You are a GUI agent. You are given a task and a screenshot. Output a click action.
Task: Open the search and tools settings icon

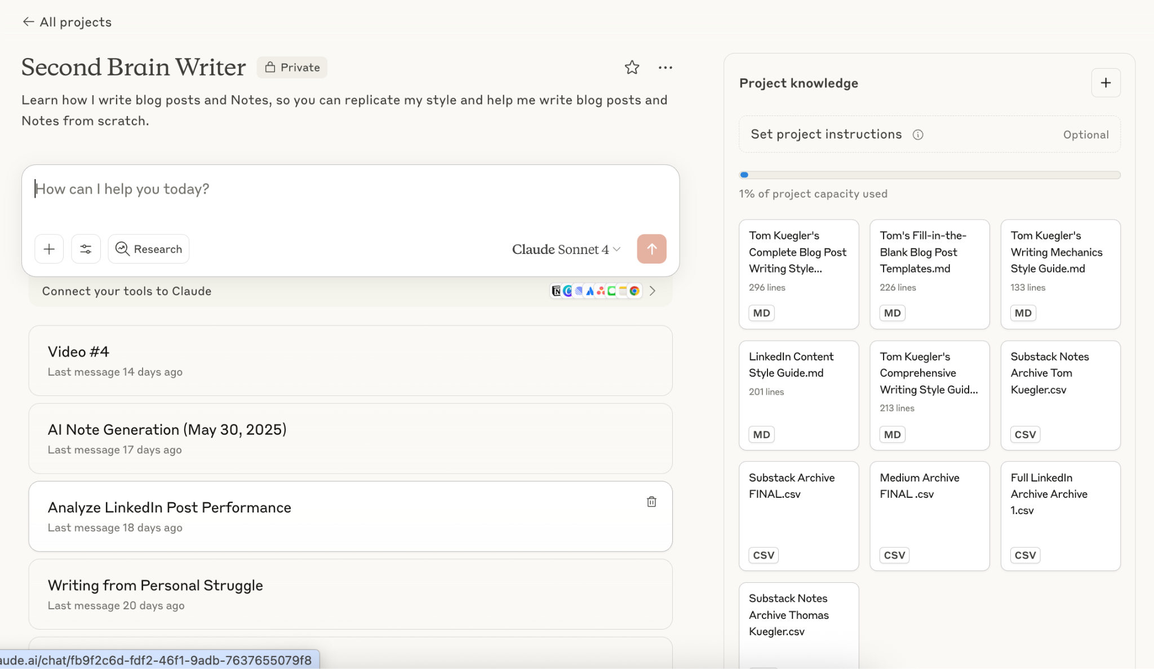tap(86, 249)
